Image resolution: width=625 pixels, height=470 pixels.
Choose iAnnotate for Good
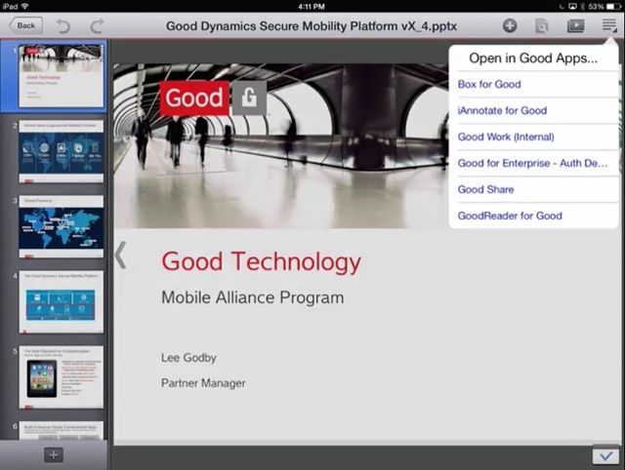[x=533, y=110]
